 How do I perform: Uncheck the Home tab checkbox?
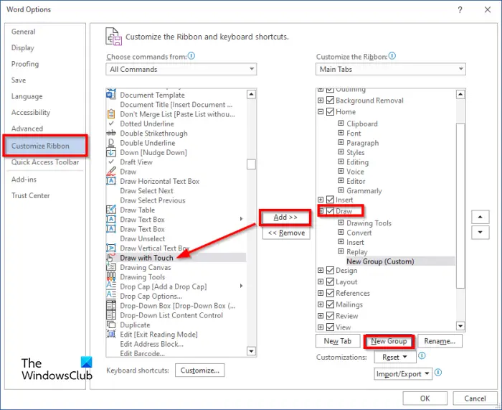point(330,111)
